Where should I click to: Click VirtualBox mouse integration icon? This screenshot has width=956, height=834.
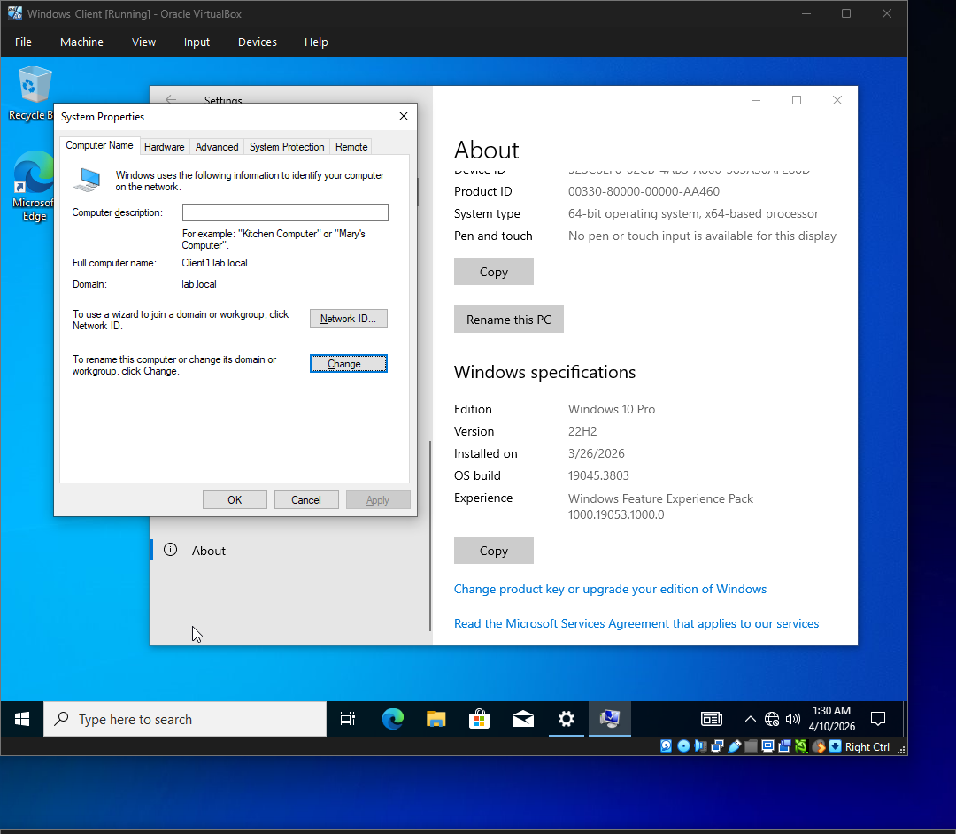[x=819, y=746]
